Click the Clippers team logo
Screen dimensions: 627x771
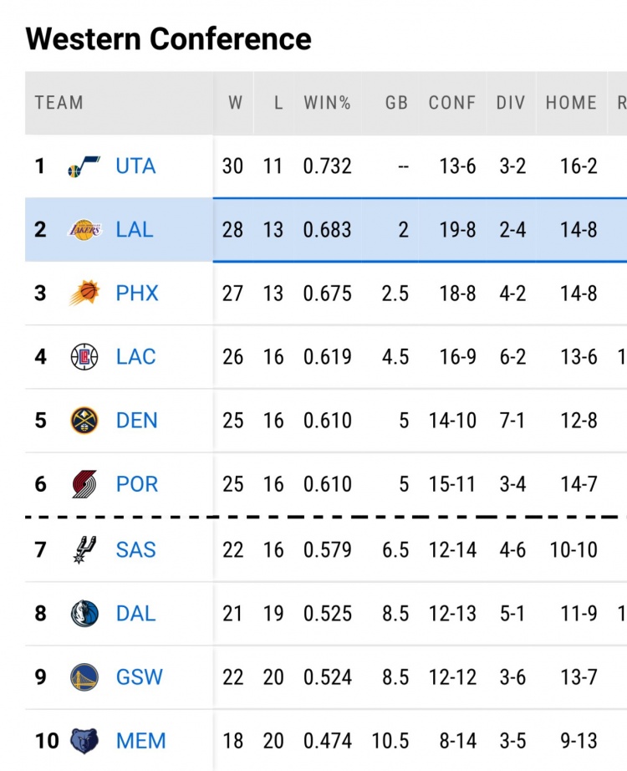coord(84,357)
